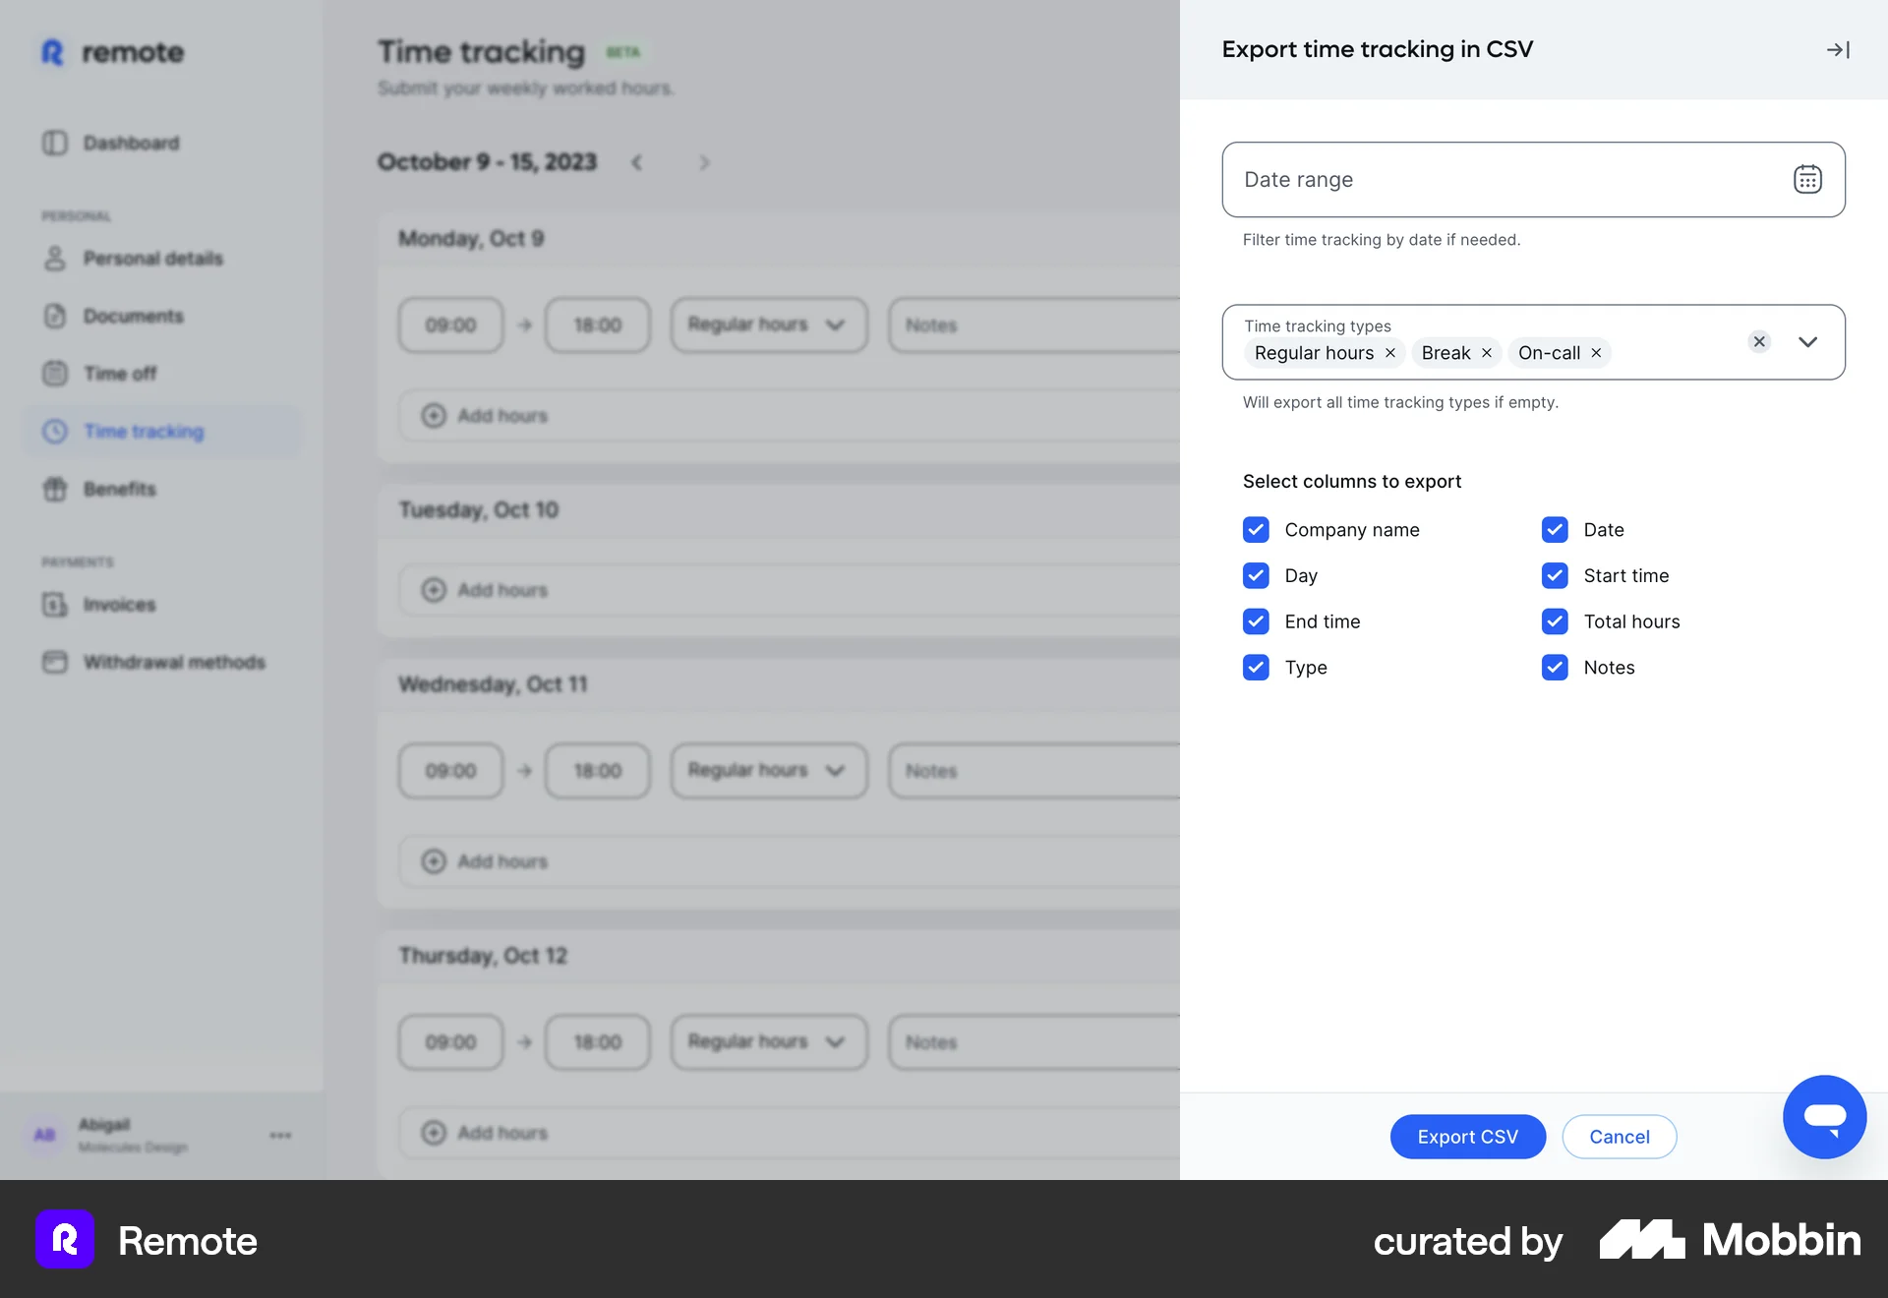This screenshot has width=1888, height=1298.
Task: Collapse the export panel using the arrow icon
Action: [1838, 48]
